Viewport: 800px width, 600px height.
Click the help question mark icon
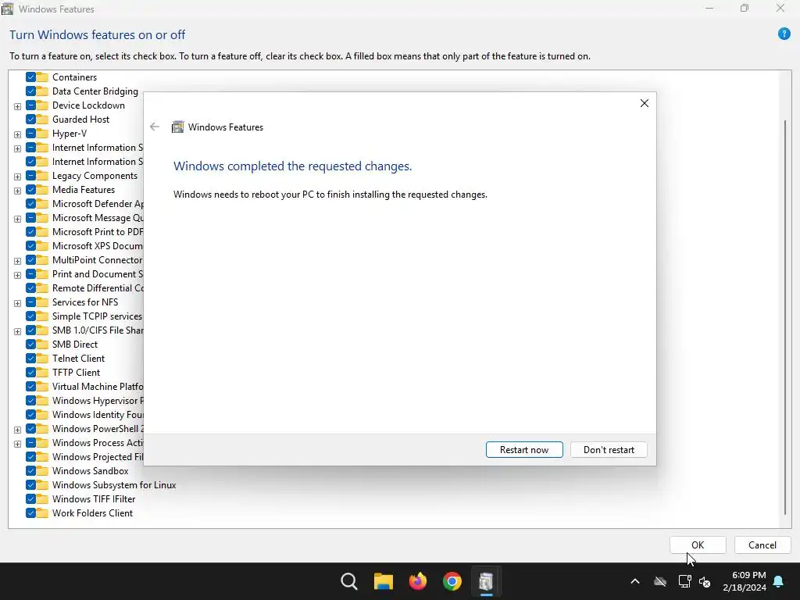point(784,34)
